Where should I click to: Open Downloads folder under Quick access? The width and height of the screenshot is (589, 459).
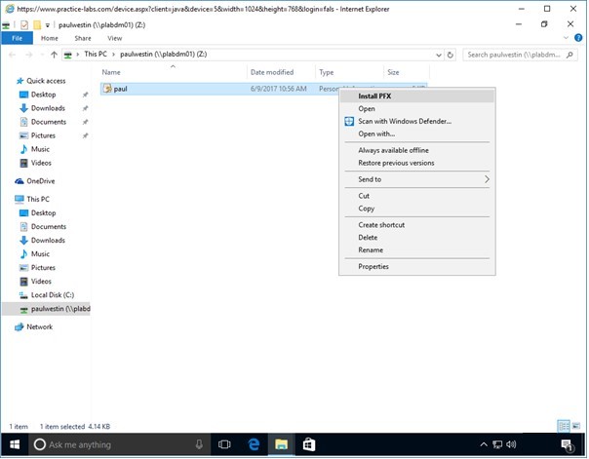(47, 108)
